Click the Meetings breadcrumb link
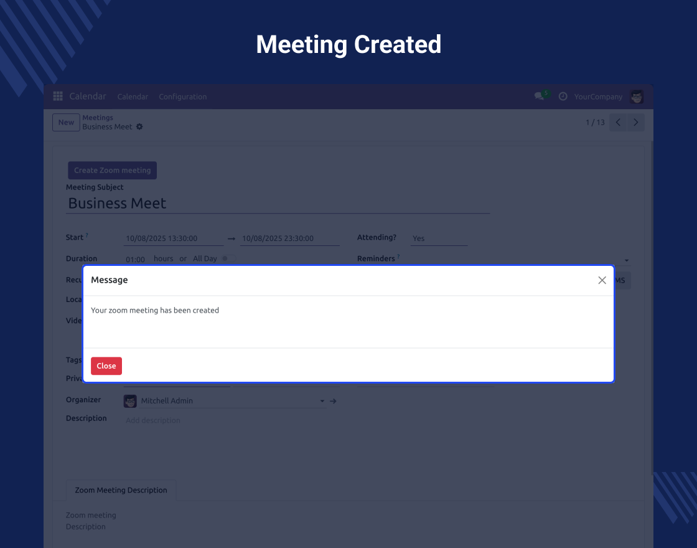The width and height of the screenshot is (697, 548). coord(98,118)
